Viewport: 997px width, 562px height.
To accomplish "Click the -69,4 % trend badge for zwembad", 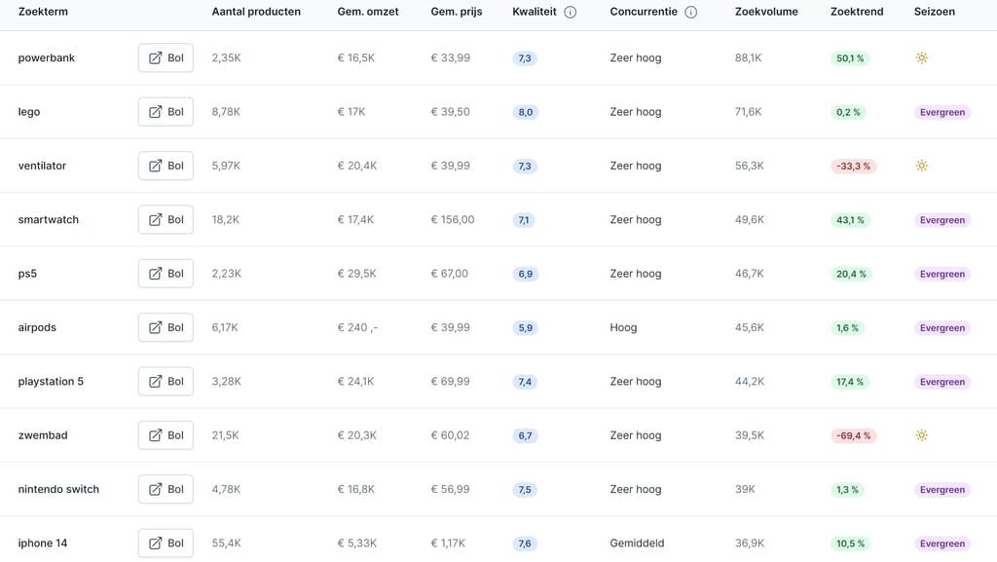I will coord(853,436).
